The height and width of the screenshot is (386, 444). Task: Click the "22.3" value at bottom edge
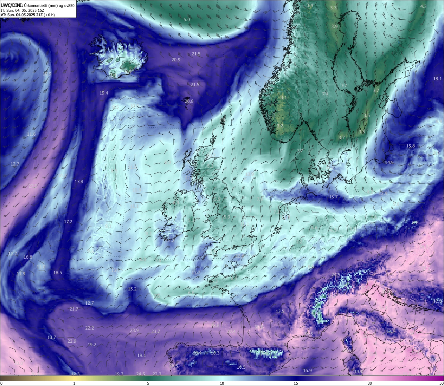[157, 374]
